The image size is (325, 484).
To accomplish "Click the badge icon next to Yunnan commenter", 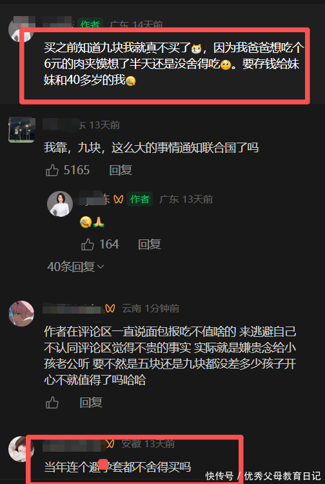I will pos(110,308).
